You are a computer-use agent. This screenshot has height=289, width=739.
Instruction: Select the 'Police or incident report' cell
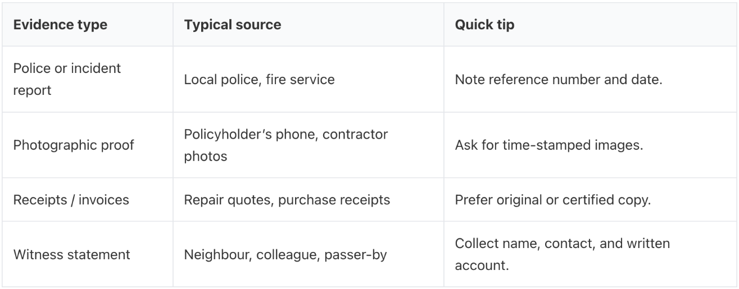tap(67, 79)
